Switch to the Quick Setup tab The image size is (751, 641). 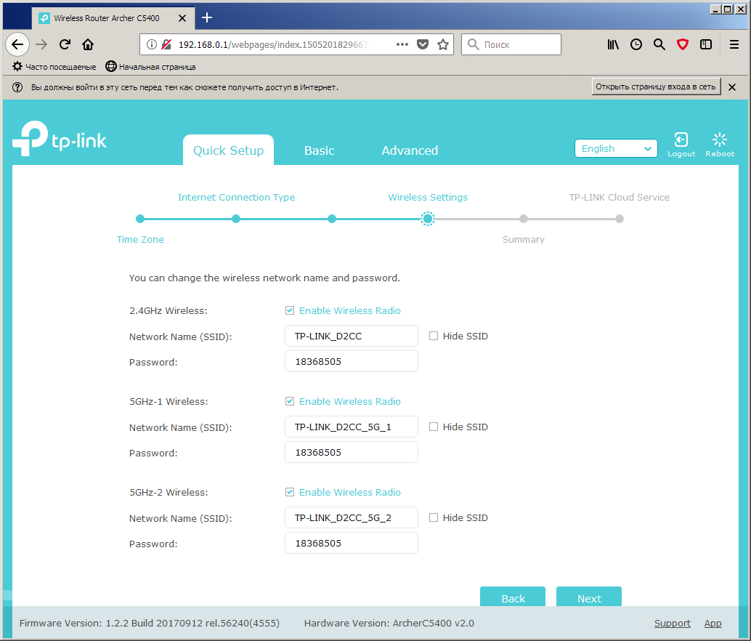pos(229,150)
